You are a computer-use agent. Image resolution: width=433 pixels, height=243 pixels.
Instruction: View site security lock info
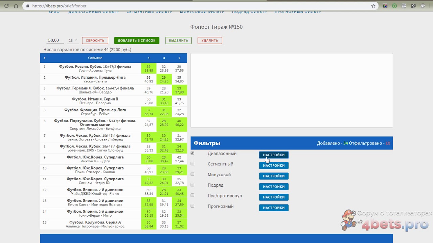(27, 6)
